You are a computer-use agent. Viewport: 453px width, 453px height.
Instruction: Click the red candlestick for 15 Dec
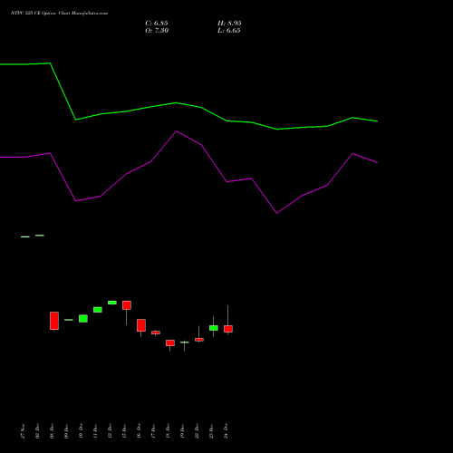click(127, 305)
